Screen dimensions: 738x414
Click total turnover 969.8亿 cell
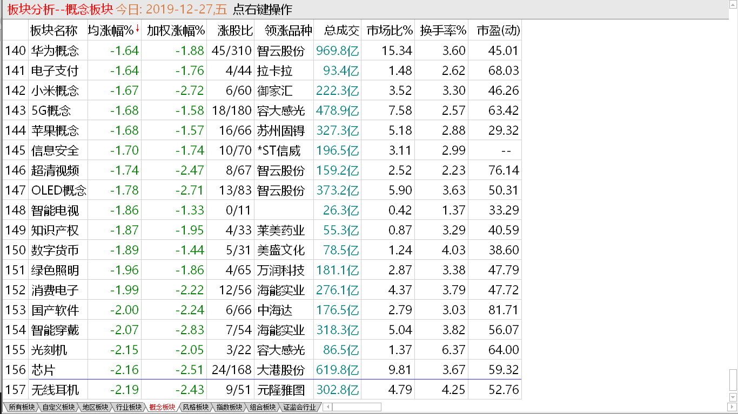[x=338, y=51]
